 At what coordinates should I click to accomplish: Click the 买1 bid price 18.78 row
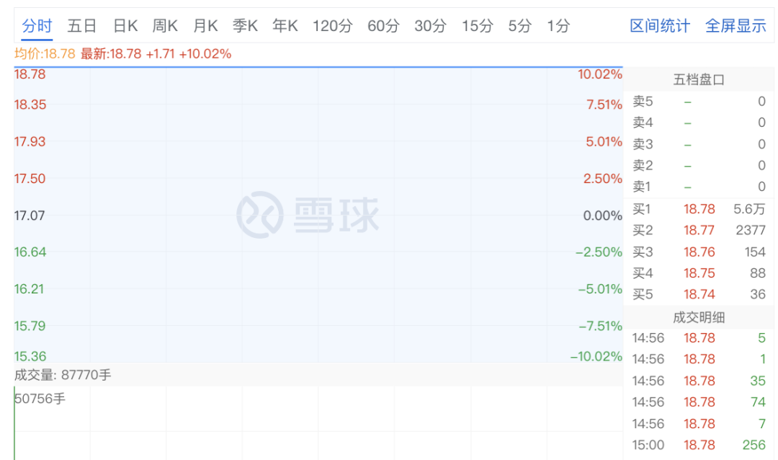click(699, 209)
